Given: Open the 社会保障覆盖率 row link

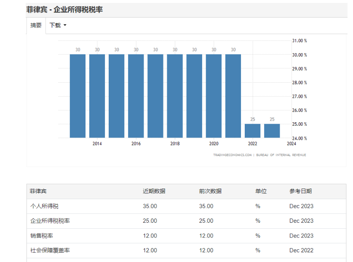Looking at the screenshot, I should [x=50, y=250].
